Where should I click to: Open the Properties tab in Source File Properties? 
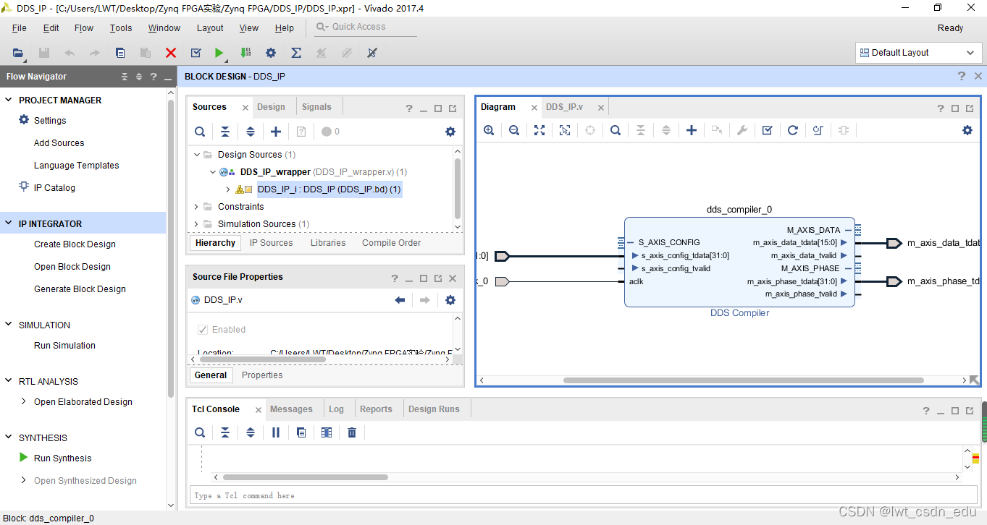[262, 375]
